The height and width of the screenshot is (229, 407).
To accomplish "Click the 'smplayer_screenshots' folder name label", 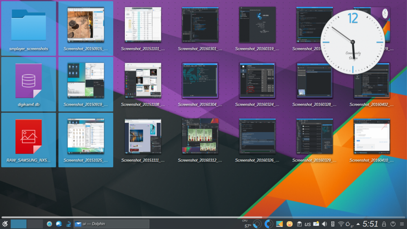I will tap(28, 49).
